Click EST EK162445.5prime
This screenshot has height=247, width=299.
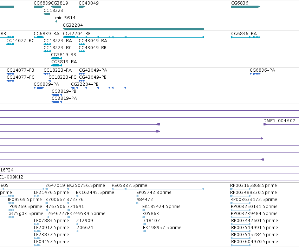point(77,196)
